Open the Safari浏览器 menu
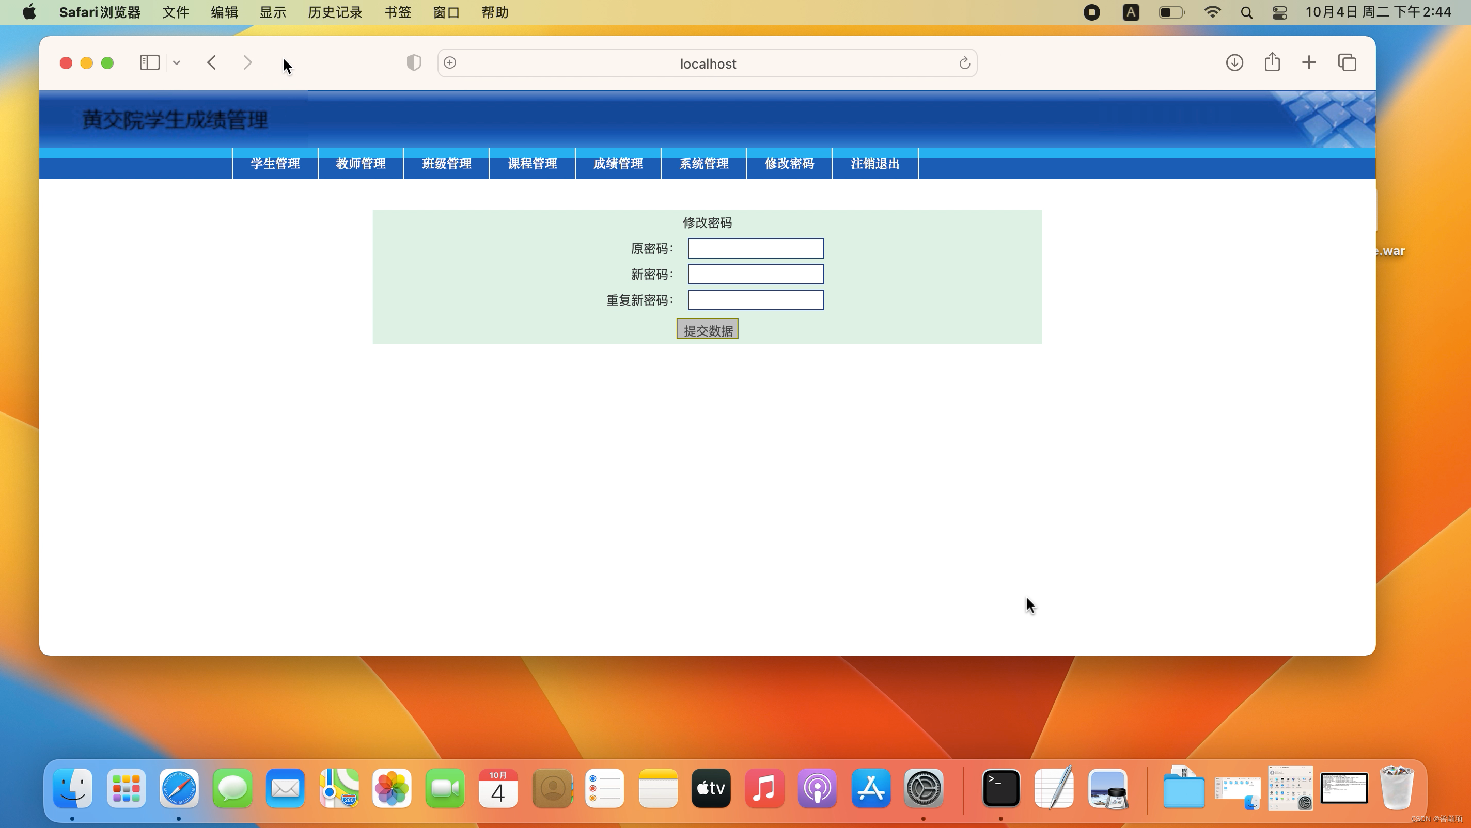Screen dimensions: 1471x828 [x=100, y=12]
